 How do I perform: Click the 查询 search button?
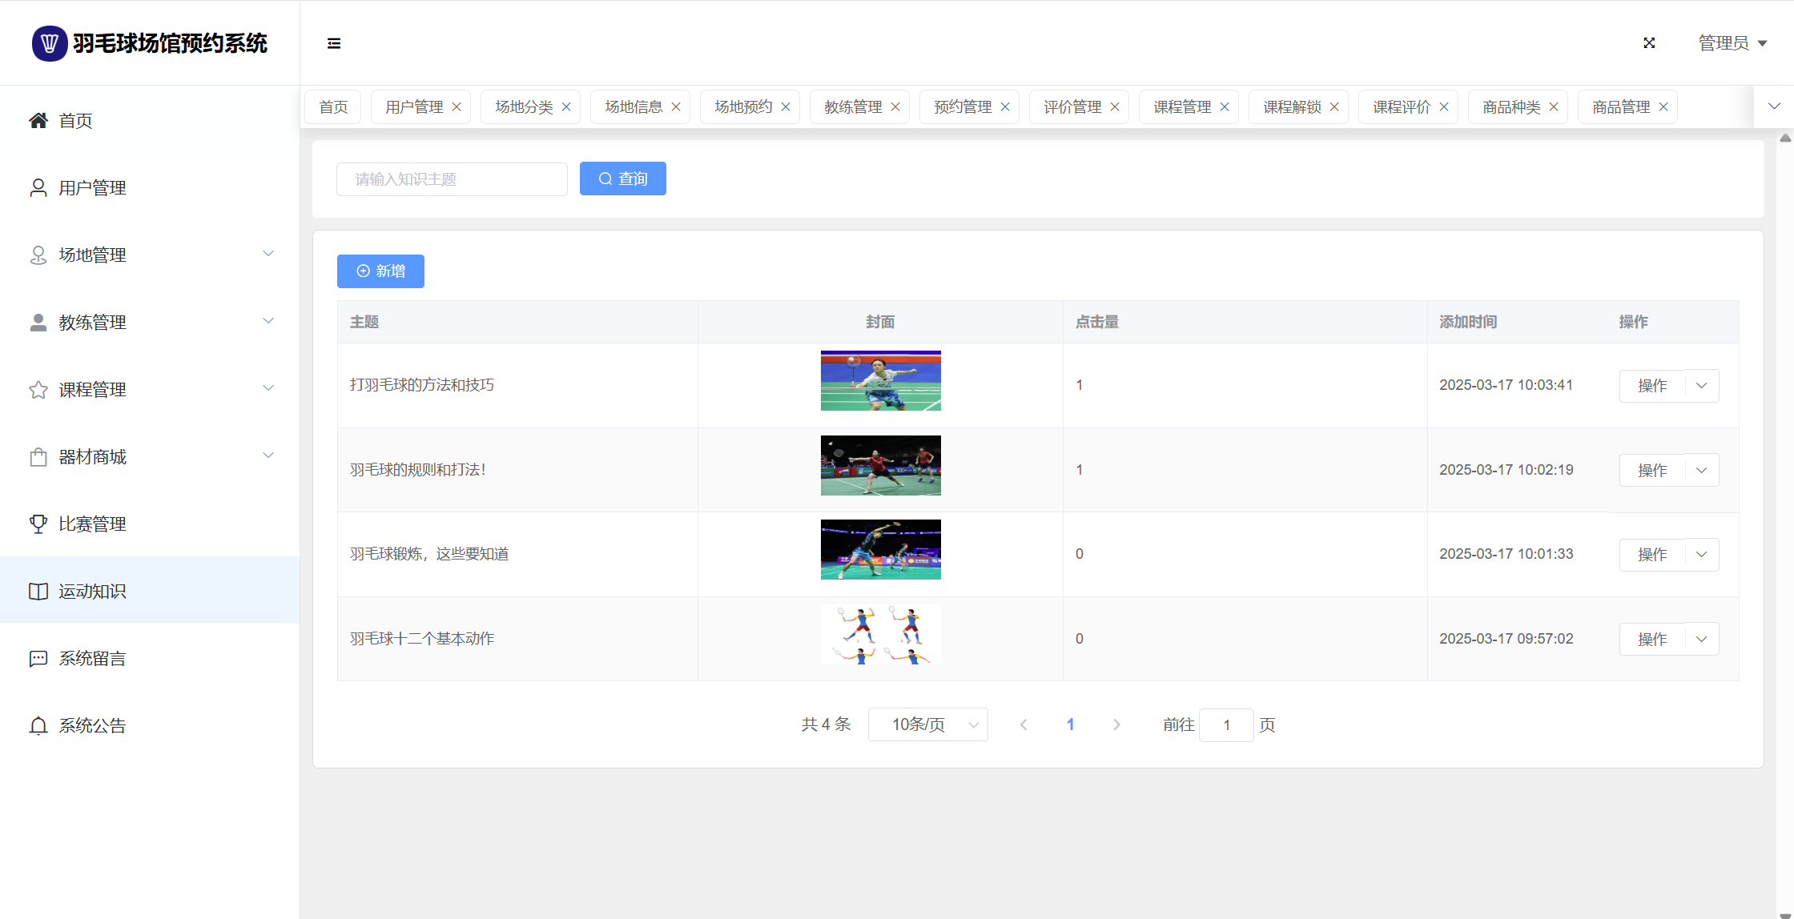(x=622, y=179)
